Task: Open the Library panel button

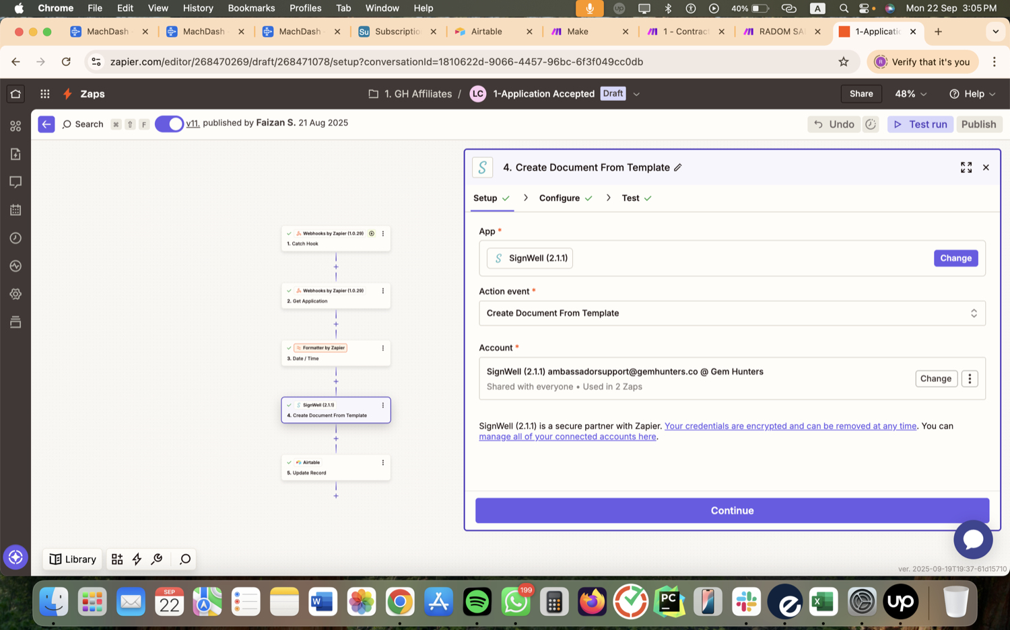Action: [x=73, y=559]
